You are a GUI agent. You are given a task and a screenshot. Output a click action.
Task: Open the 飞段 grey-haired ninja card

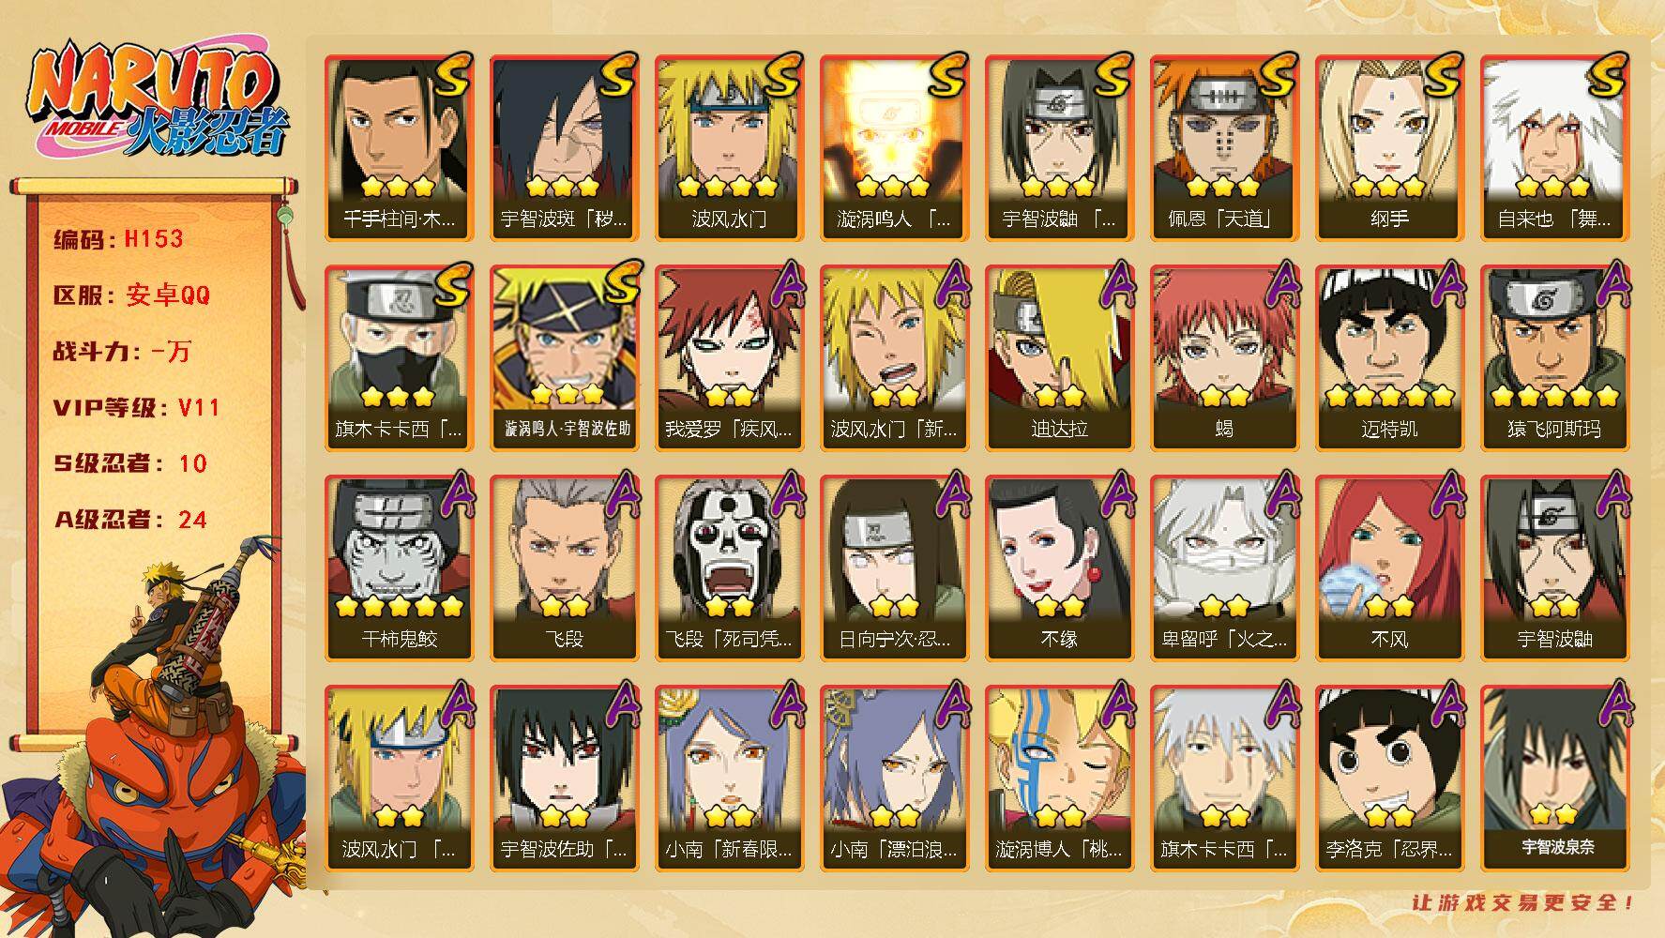[x=564, y=568]
